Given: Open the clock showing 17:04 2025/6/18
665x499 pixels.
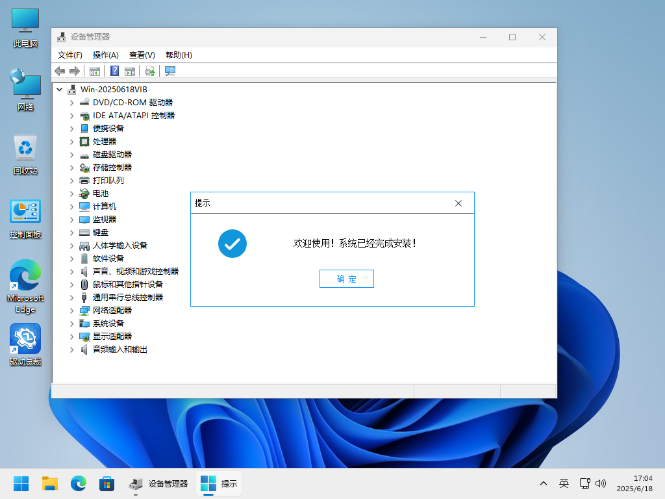Looking at the screenshot, I should [x=634, y=483].
